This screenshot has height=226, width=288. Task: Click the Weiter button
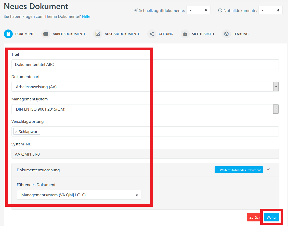tap(271, 217)
